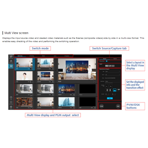
Task: Choose the third Multi View layout icon
Action: point(113,66)
